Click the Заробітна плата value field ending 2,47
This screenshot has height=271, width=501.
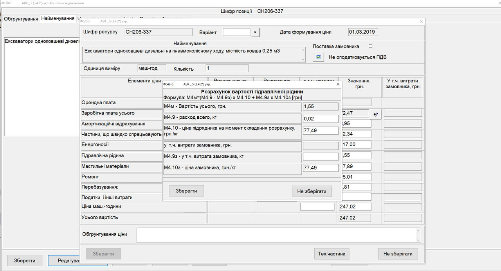tap(355, 114)
